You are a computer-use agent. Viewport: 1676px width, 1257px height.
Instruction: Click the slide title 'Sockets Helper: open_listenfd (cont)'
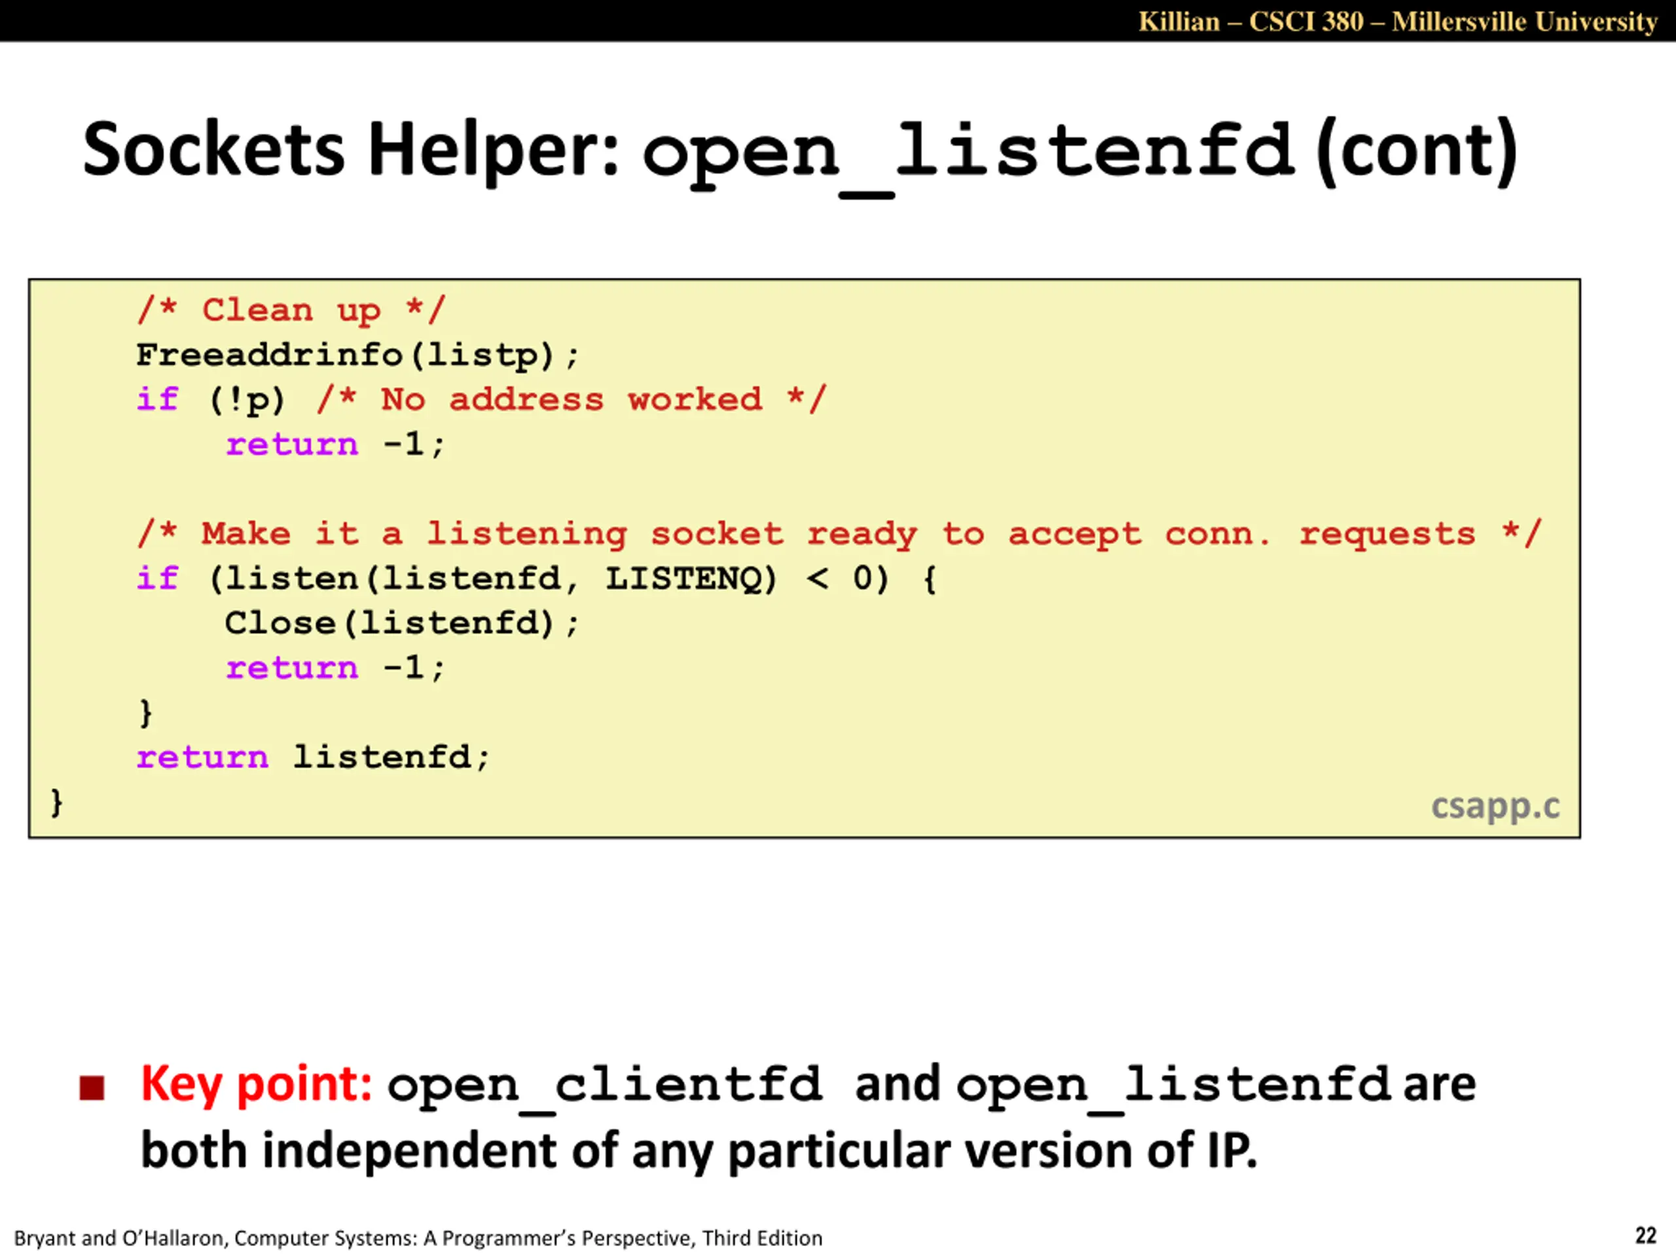(800, 154)
